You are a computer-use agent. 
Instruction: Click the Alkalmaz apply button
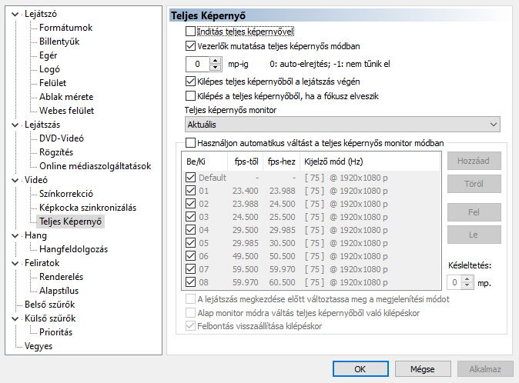485,369
